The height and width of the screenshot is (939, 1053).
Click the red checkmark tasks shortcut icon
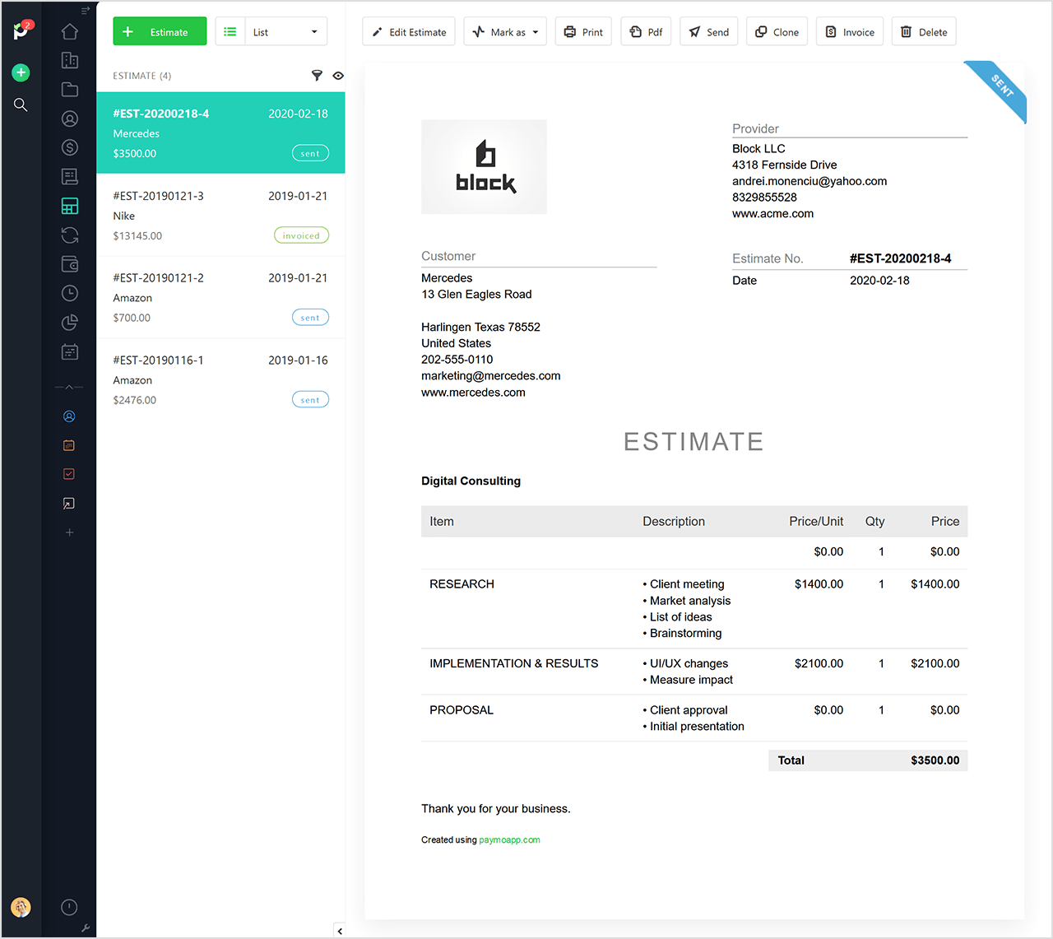click(69, 474)
